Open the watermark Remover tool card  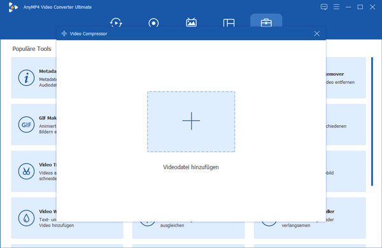[346, 78]
